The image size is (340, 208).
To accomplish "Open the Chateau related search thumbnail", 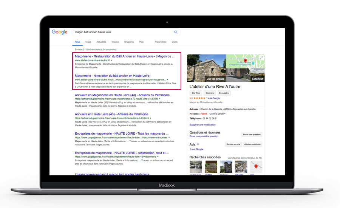I will (x=226, y=167).
